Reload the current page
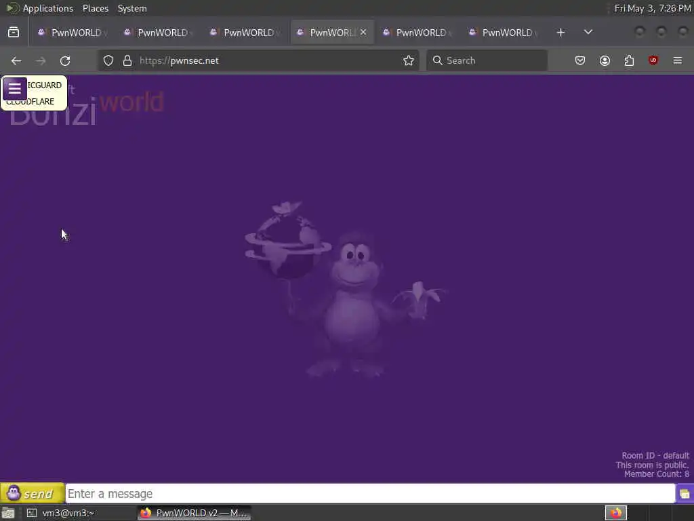 [x=65, y=60]
